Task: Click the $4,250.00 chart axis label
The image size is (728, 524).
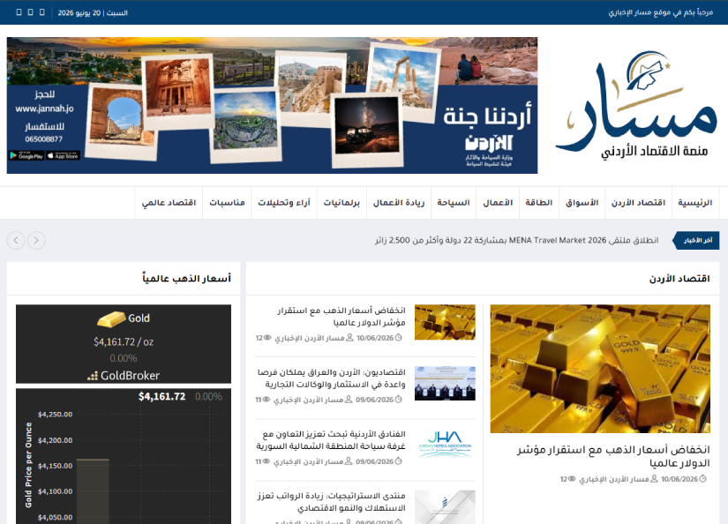Action: tap(56, 415)
